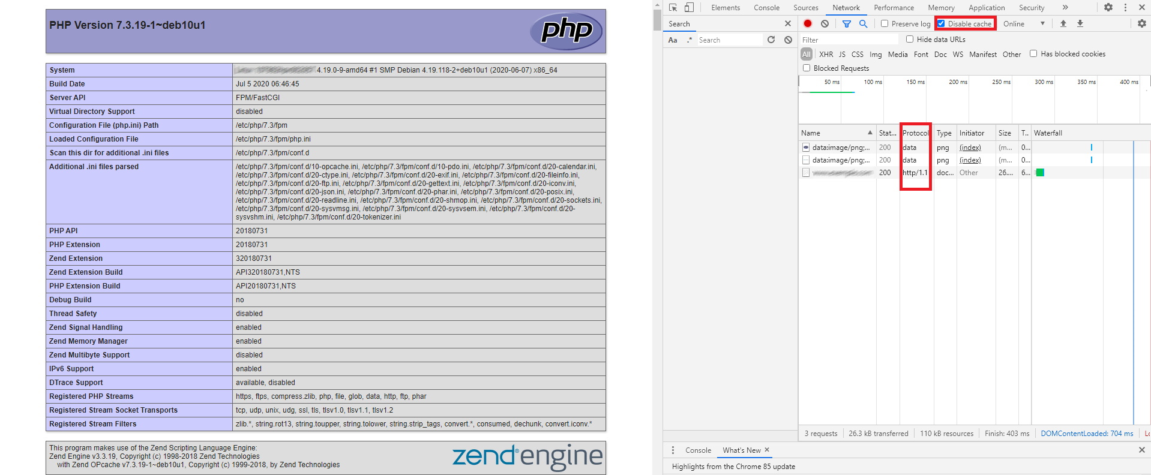Filter requests by WS

click(x=958, y=54)
